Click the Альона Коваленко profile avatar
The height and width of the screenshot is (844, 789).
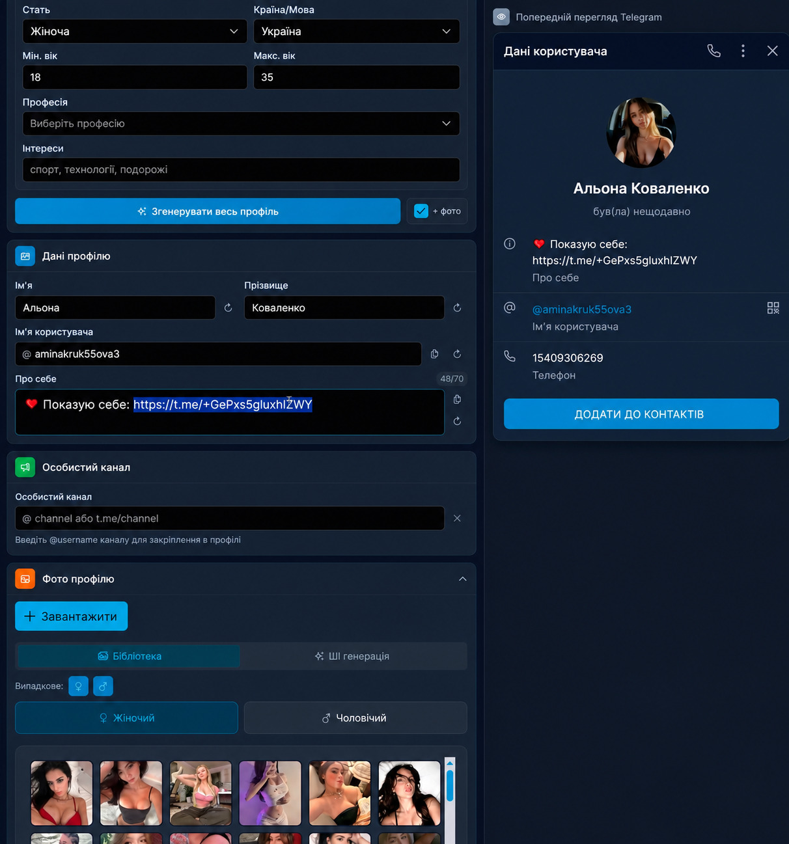pos(641,133)
